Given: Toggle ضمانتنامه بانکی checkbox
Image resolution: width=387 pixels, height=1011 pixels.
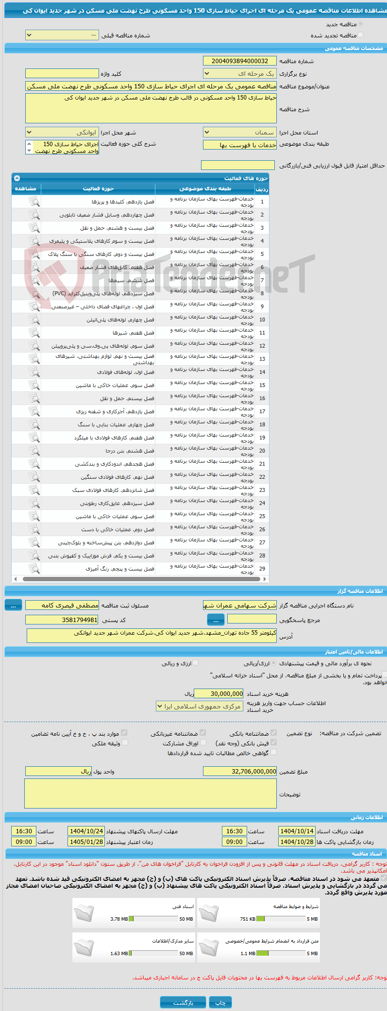Looking at the screenshot, I should pyautogui.click(x=274, y=733).
